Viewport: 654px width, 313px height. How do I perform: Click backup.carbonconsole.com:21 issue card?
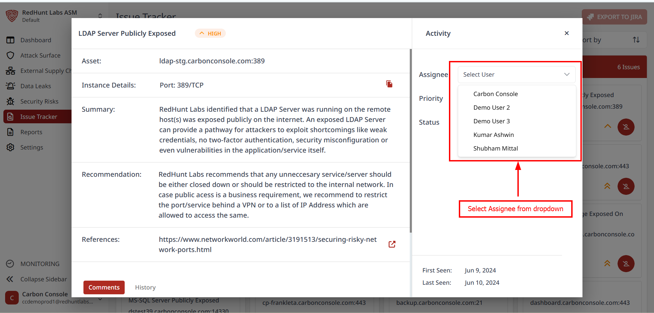coord(439,303)
